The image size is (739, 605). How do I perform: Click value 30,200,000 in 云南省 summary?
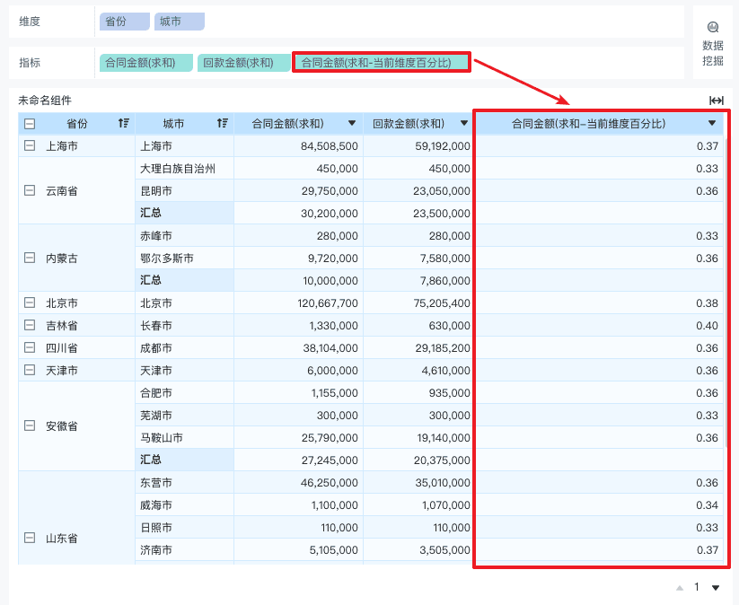click(330, 214)
